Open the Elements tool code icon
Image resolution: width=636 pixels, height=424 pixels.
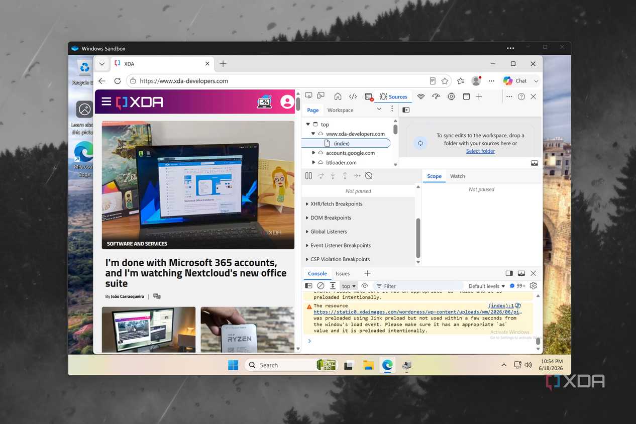tap(353, 96)
